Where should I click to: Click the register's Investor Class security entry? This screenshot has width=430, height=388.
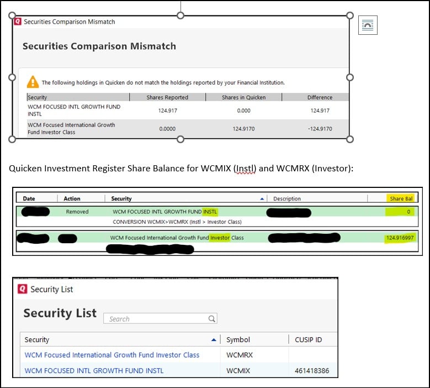177,238
